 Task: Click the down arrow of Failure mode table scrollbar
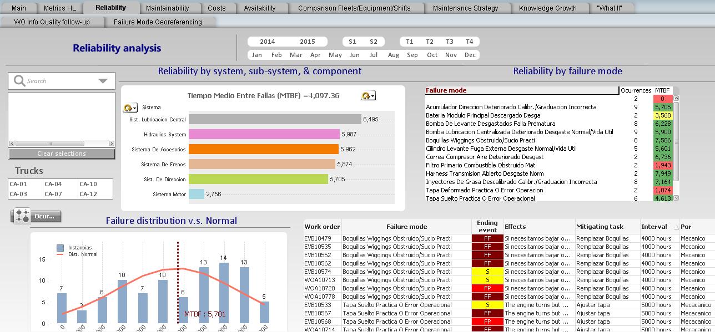[x=676, y=197]
